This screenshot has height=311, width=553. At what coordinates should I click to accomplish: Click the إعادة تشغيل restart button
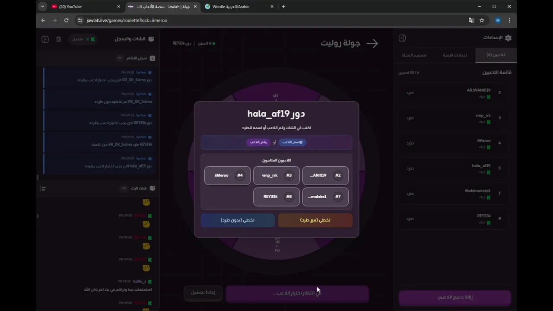[x=203, y=292]
